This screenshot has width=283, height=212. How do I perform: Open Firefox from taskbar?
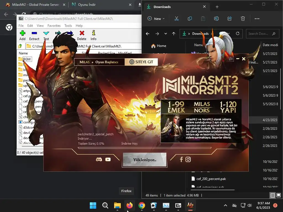130,205
